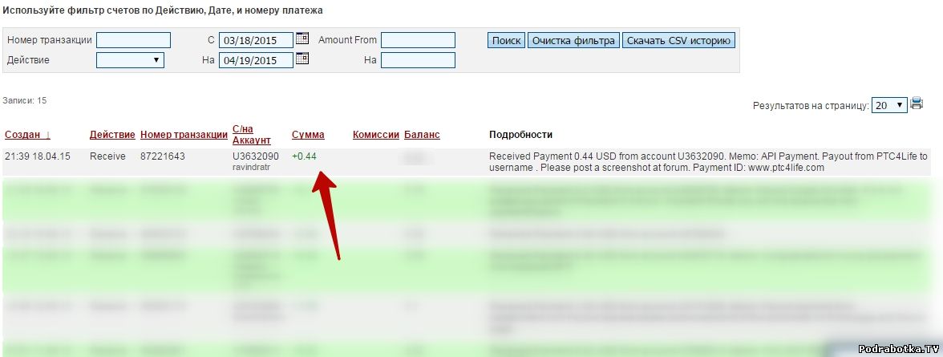Focus the Номер транзакции input field
This screenshot has width=943, height=357.
(x=133, y=40)
